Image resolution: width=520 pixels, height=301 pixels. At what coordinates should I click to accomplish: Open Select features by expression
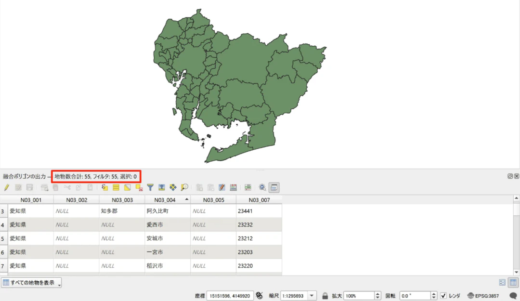point(104,187)
